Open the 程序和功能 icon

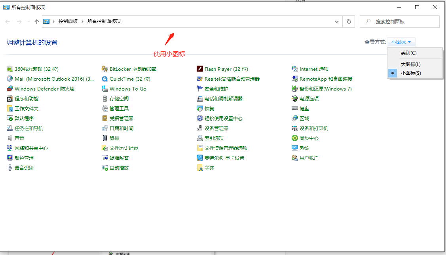tap(9, 99)
